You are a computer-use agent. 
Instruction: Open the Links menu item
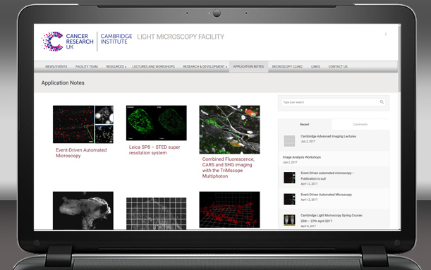tap(315, 66)
